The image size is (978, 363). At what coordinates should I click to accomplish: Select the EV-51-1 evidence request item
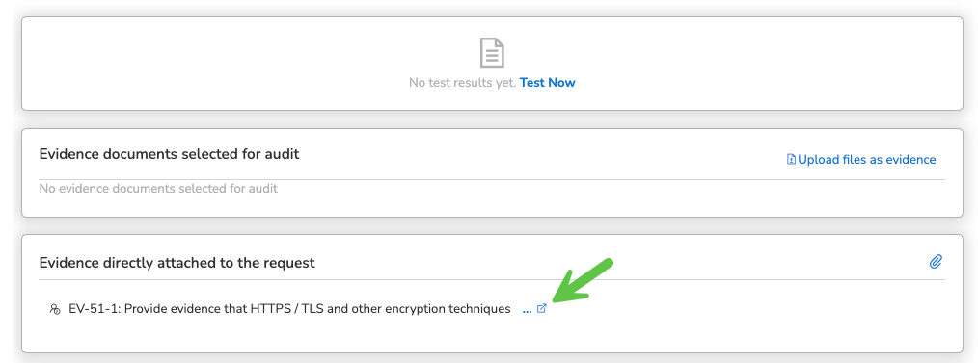point(289,309)
